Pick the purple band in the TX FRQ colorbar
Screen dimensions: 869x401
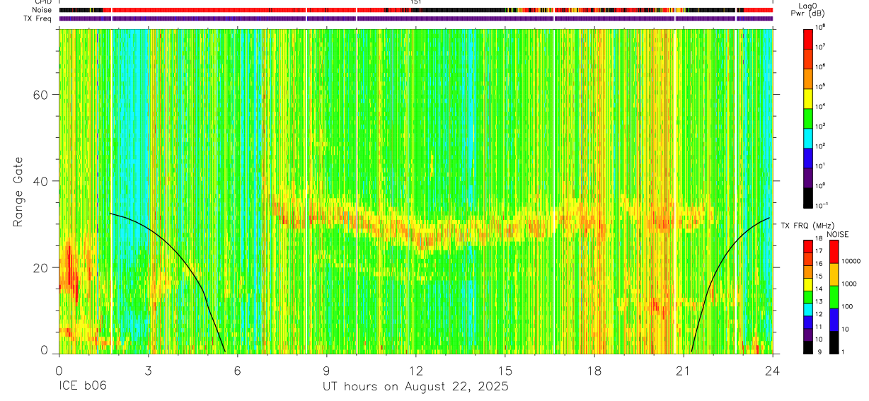(809, 335)
